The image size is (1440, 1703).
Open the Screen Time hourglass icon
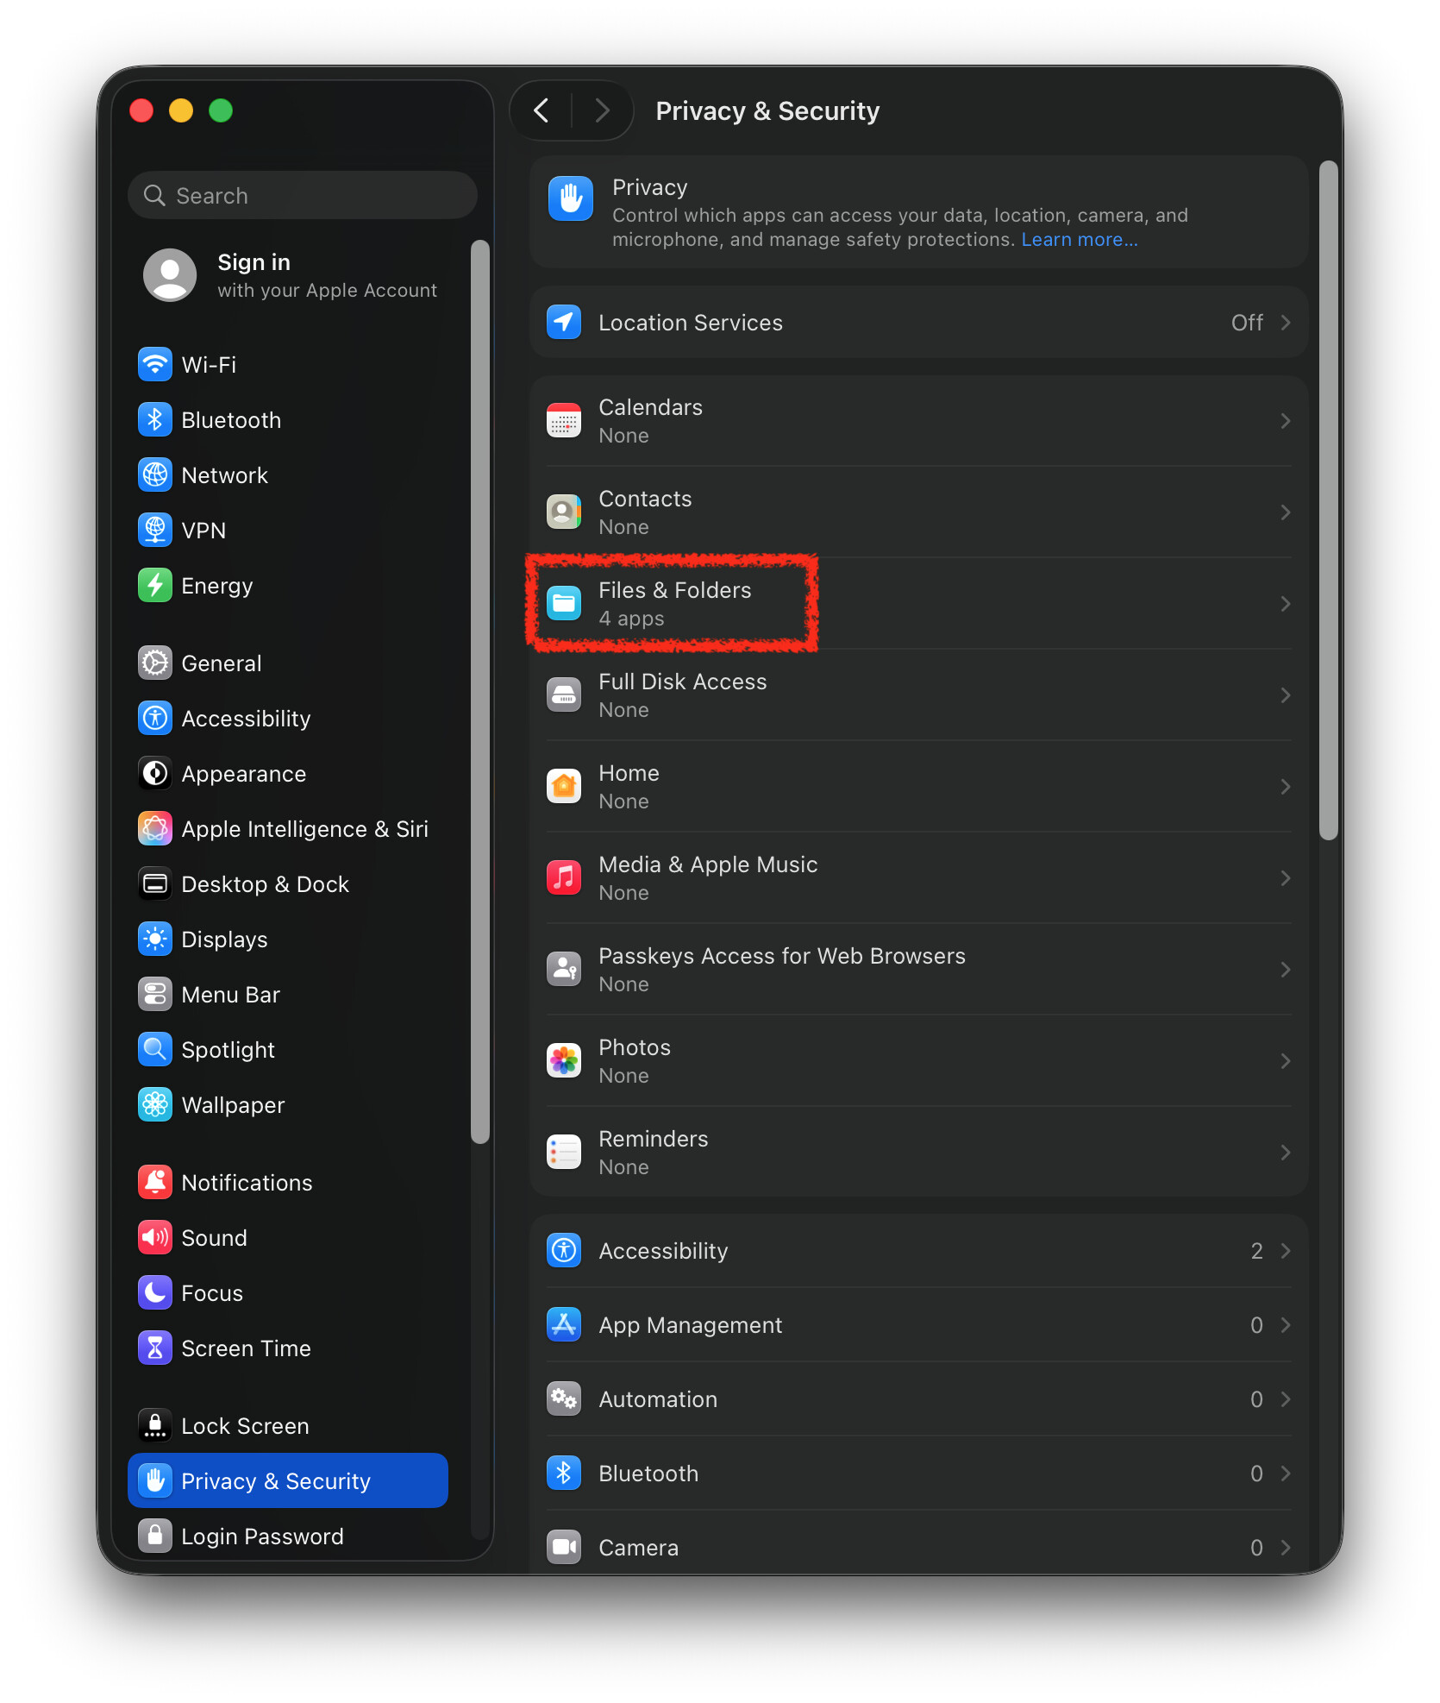(155, 1348)
